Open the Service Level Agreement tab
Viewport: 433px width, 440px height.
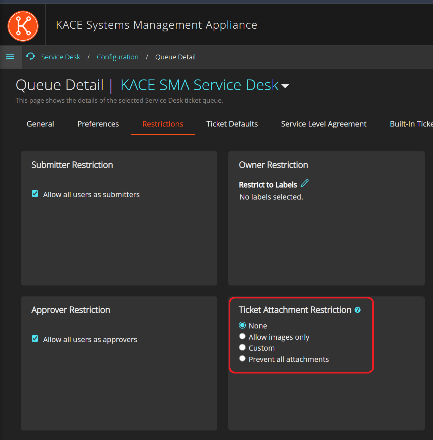point(324,124)
